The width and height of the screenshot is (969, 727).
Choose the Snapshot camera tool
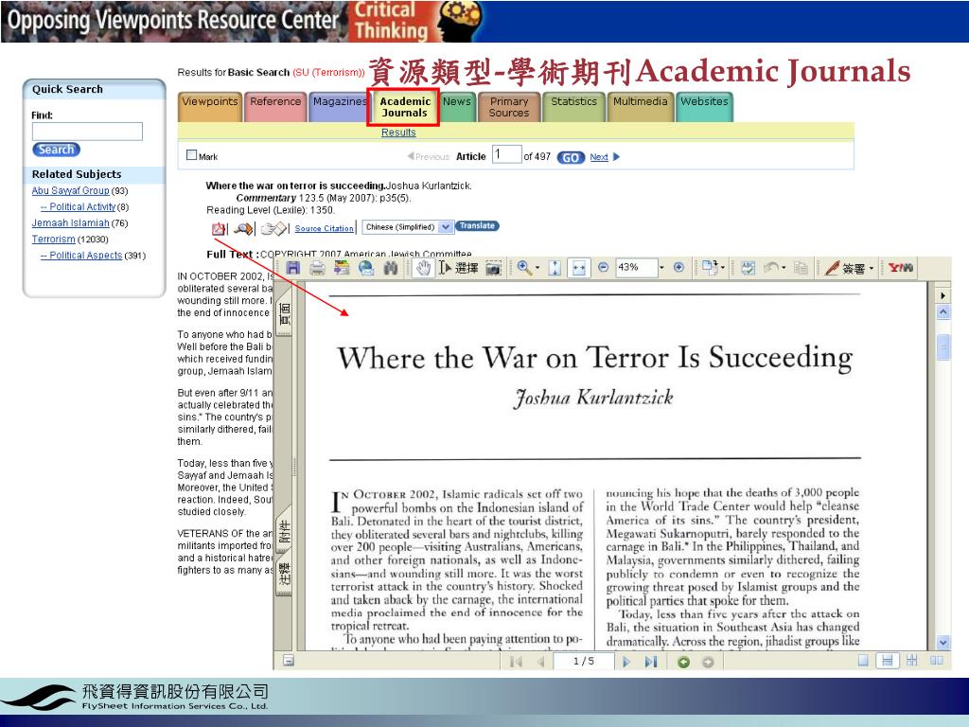point(493,268)
